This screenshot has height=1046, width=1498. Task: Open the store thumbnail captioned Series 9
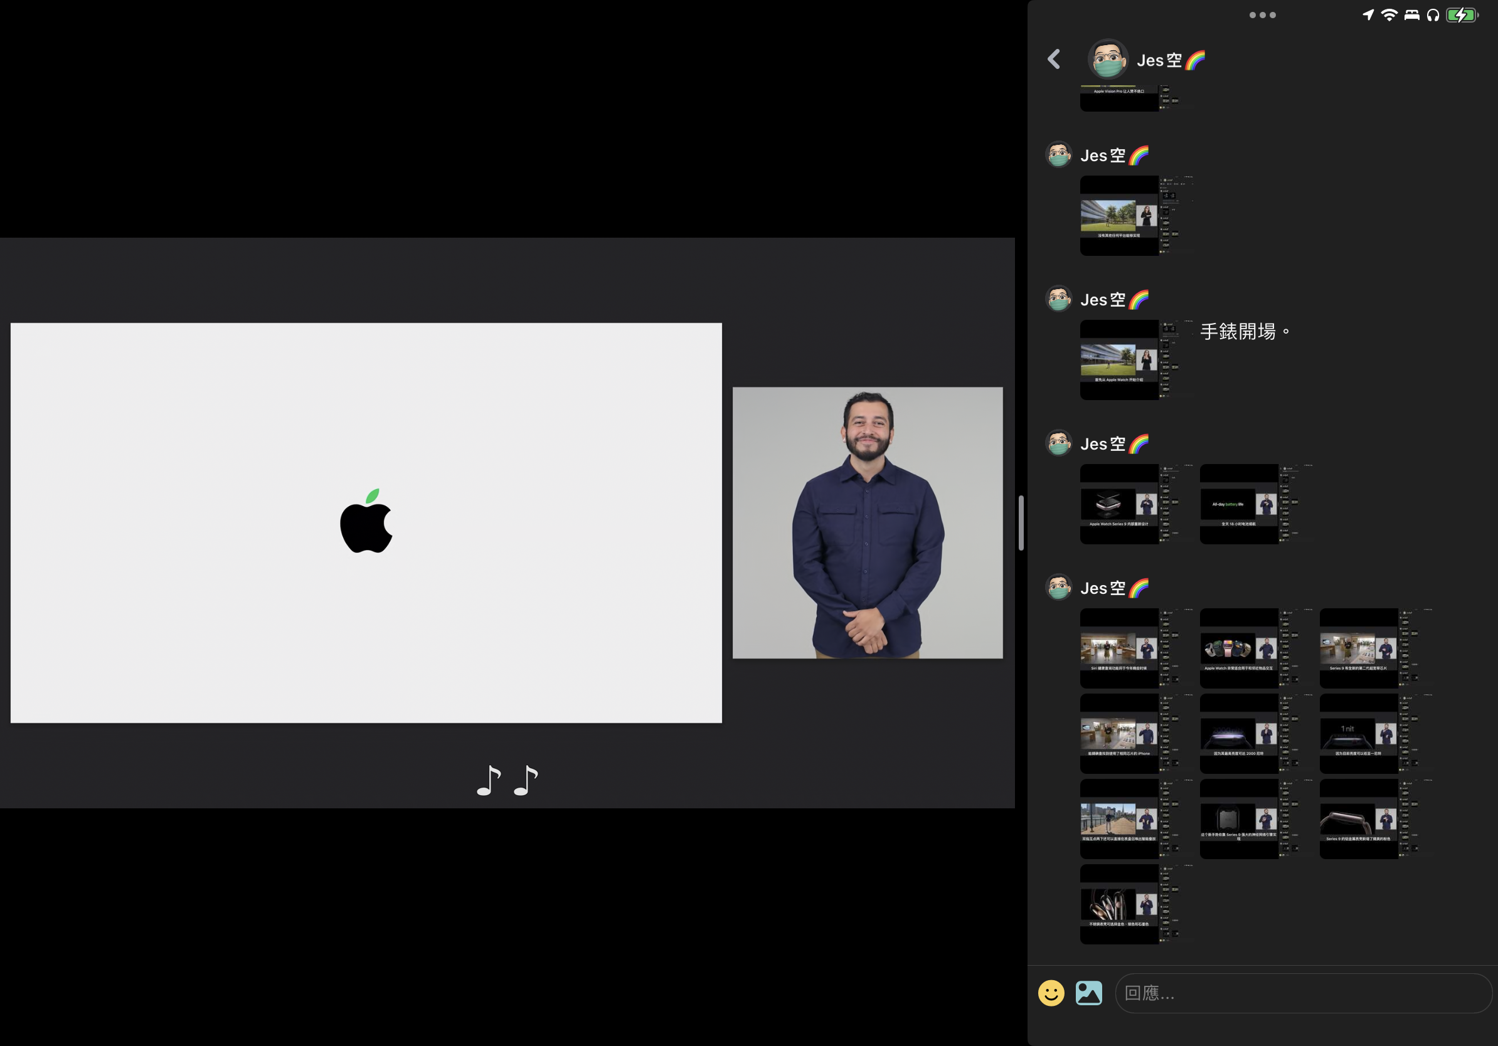pyautogui.click(x=1377, y=648)
